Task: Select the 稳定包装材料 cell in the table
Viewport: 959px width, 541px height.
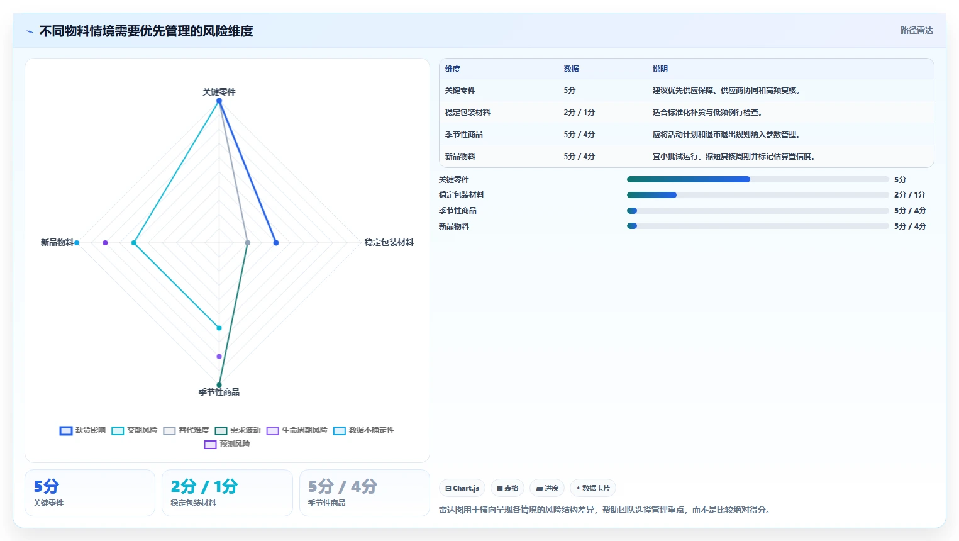Action: click(468, 113)
